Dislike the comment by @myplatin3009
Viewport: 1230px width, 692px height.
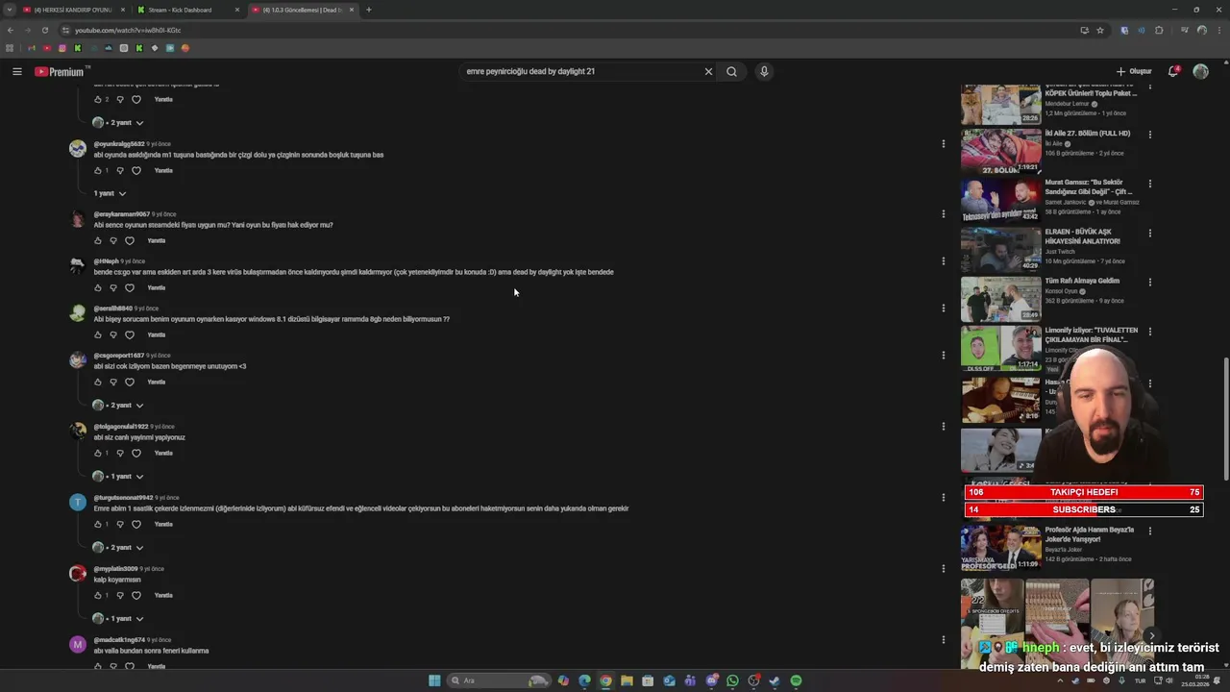point(120,595)
